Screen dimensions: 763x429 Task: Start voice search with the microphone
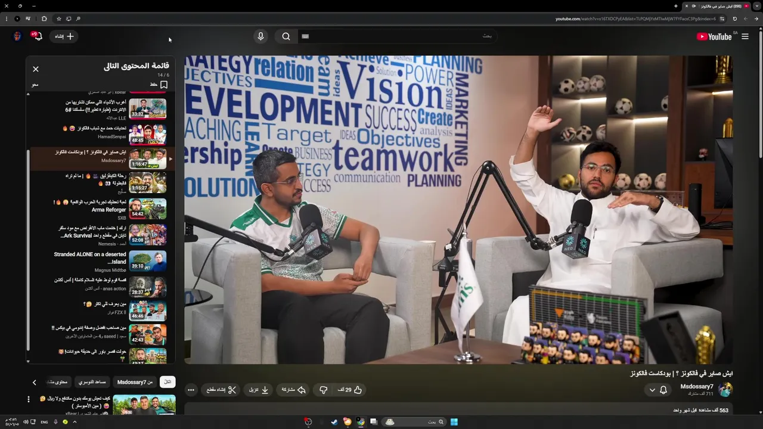pyautogui.click(x=260, y=36)
